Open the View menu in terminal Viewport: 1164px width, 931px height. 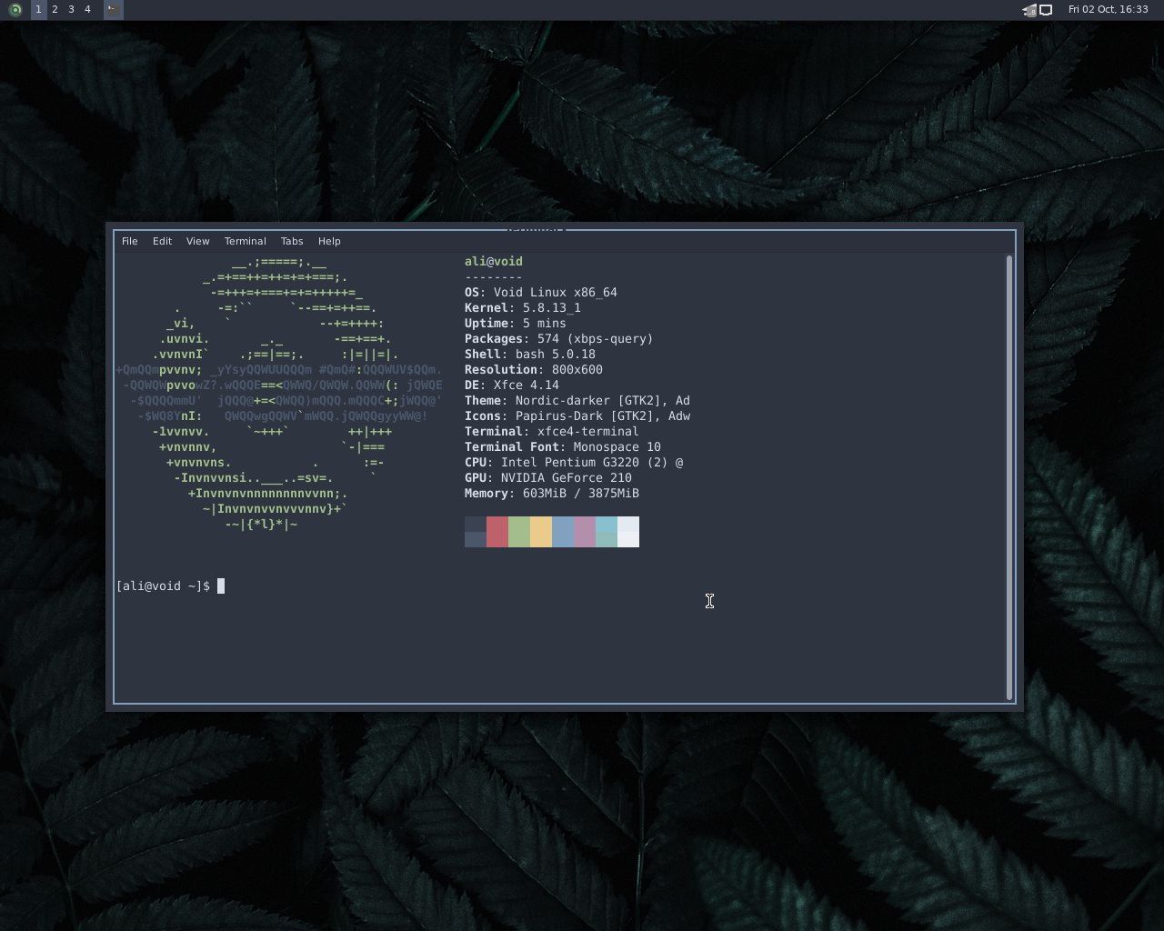197,241
